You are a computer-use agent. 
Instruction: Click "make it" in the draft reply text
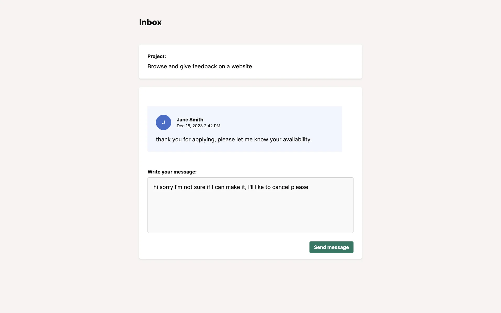coord(236,187)
